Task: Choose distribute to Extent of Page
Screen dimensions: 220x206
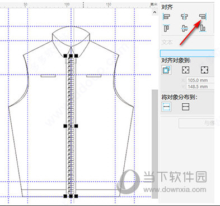Action: (x=185, y=107)
